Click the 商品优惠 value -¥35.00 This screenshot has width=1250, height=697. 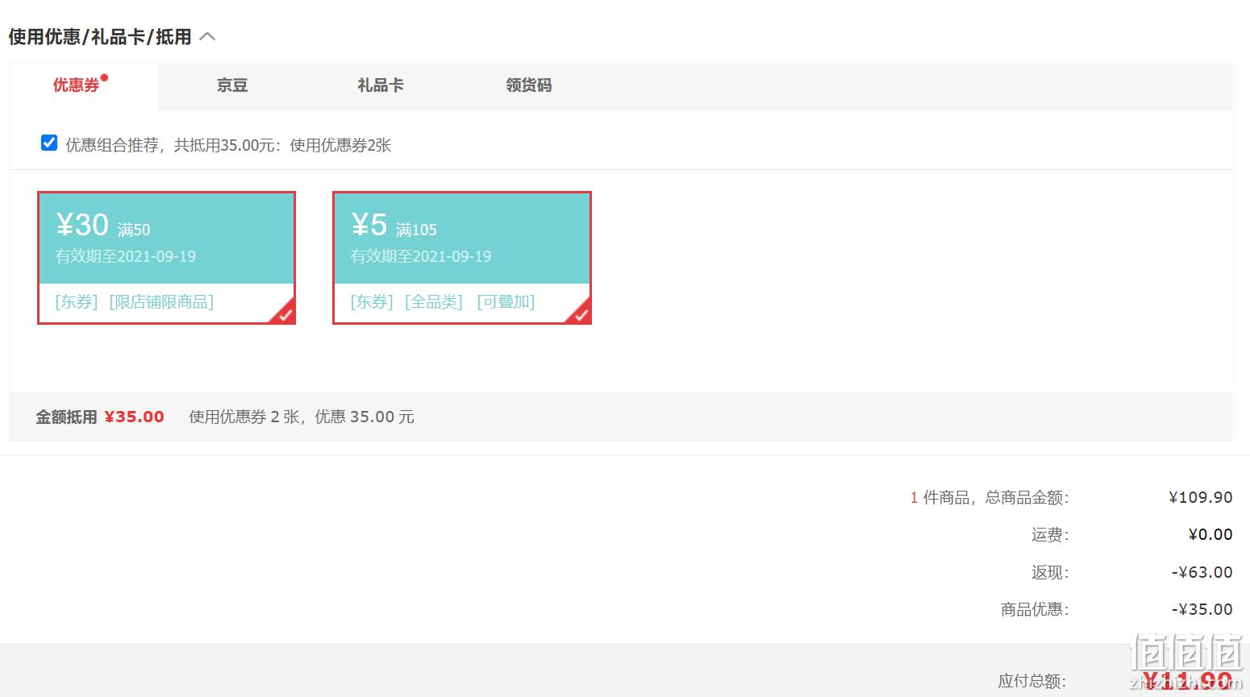(x=1202, y=609)
